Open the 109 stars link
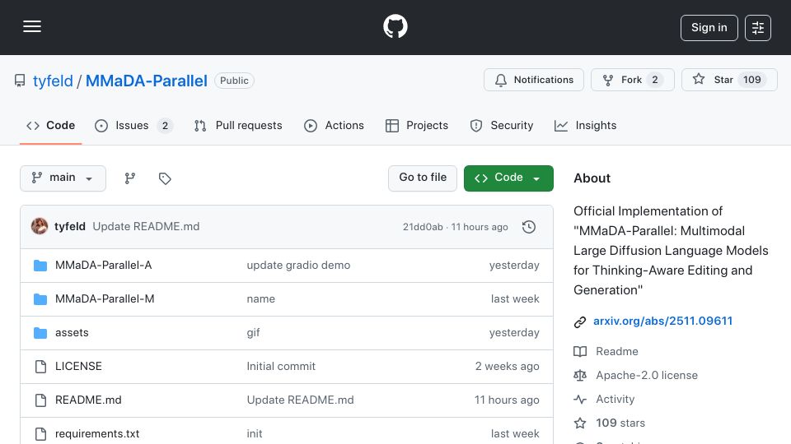The image size is (791, 444). (620, 423)
